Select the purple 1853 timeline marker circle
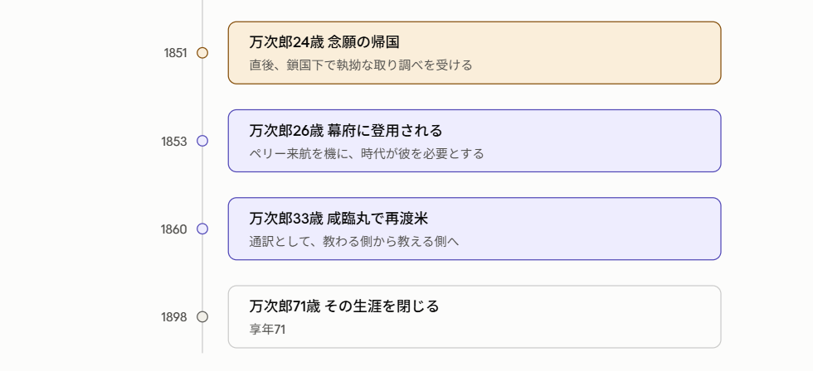 (x=202, y=141)
